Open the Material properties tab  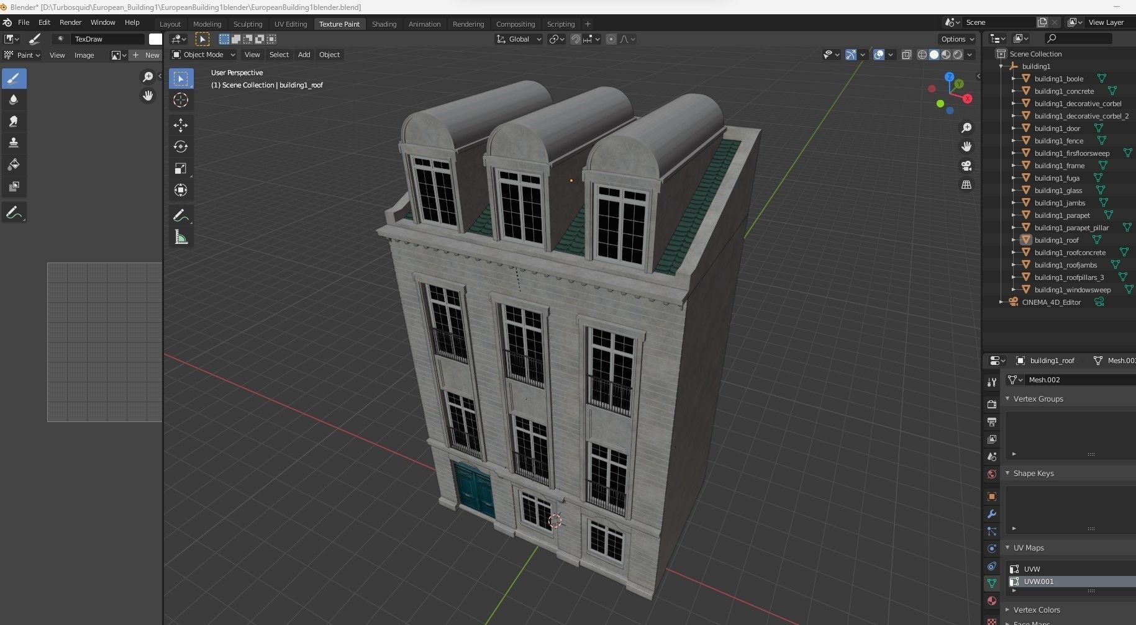pyautogui.click(x=992, y=601)
